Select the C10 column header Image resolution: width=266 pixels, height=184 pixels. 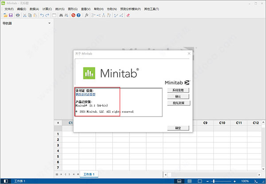click(x=222, y=122)
